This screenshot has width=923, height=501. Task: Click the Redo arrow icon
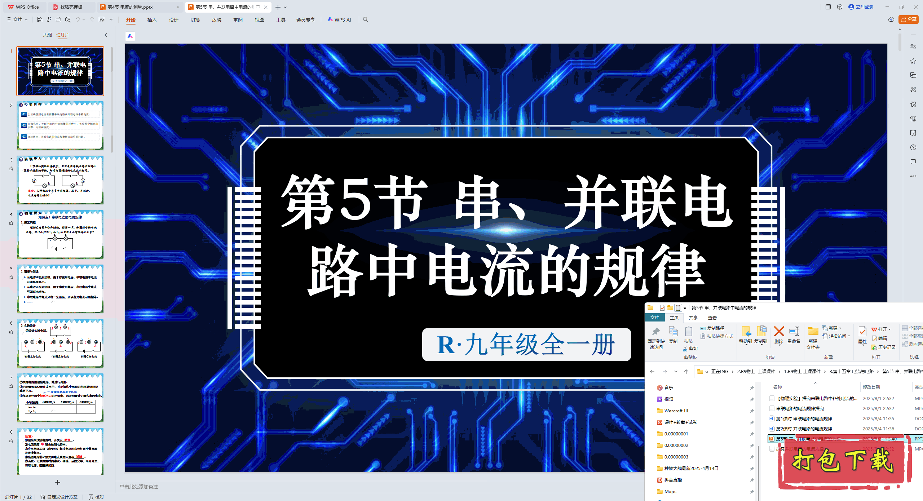[x=92, y=19]
